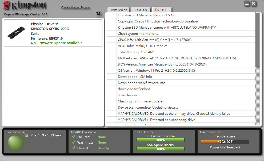Select the OS Version Windows 11 Pro row
264x161 pixels.
click(181, 70)
